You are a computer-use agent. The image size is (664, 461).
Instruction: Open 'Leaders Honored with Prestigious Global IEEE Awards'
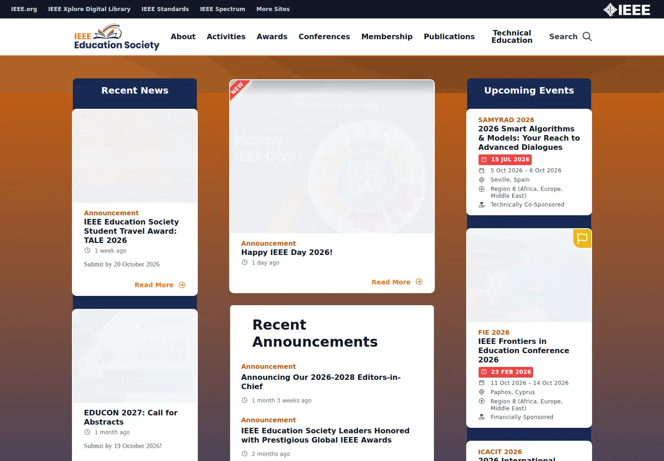click(x=326, y=435)
